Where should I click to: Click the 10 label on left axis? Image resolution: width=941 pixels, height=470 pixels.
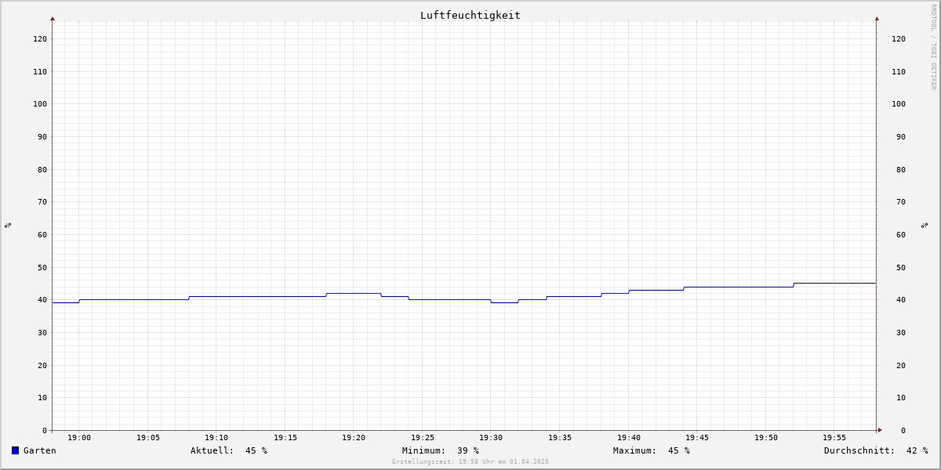pos(42,397)
